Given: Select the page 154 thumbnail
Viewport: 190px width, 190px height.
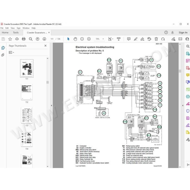Looking at the screenshot, I should point(27,138).
